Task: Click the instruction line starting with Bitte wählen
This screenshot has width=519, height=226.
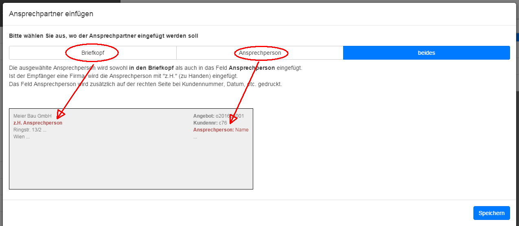Action: pos(103,36)
